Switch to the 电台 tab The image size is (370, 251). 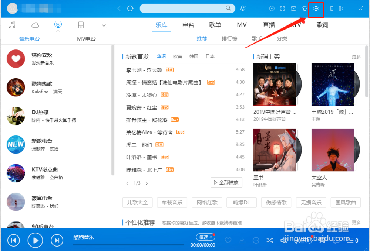pos(188,25)
